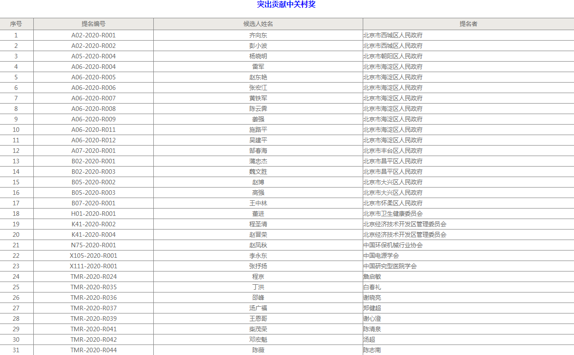Click nominator 谢晓亮
574x355 pixels.
(372, 298)
